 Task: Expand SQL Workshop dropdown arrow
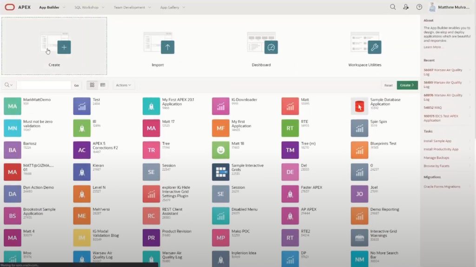click(103, 7)
